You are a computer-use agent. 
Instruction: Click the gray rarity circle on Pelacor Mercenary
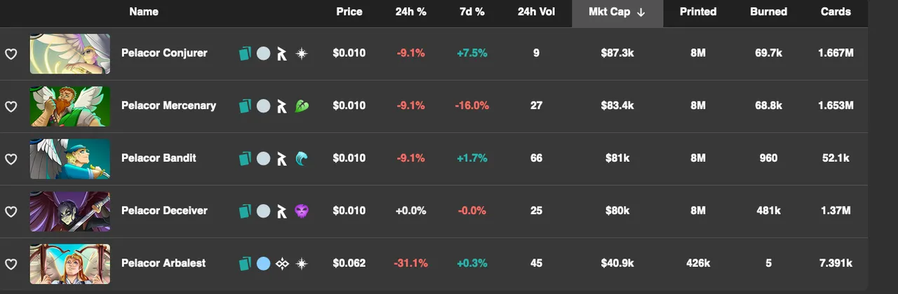click(263, 106)
